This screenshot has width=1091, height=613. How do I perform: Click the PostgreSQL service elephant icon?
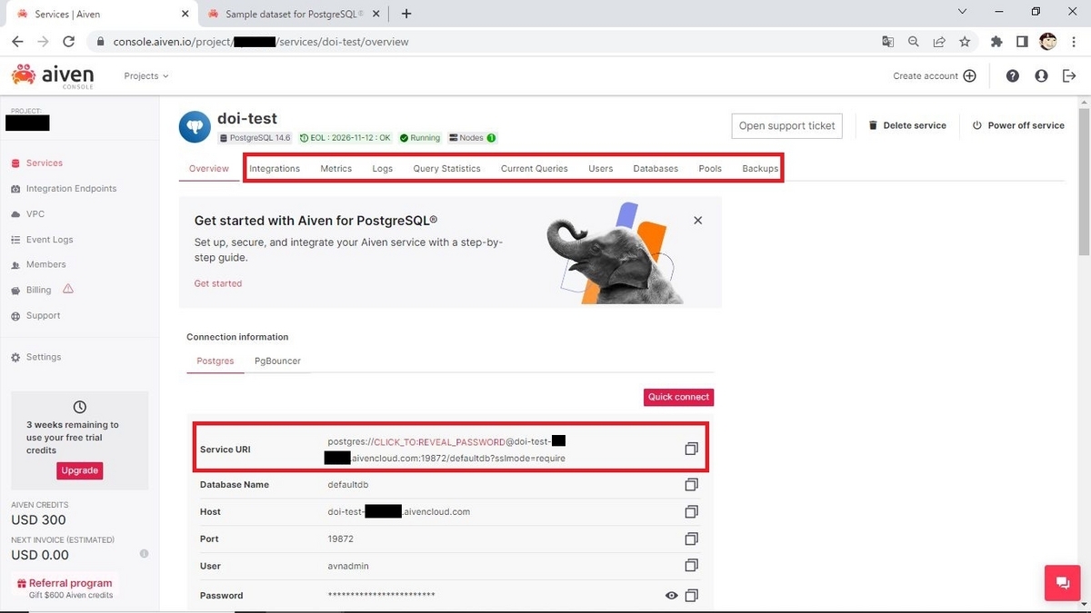tap(195, 127)
